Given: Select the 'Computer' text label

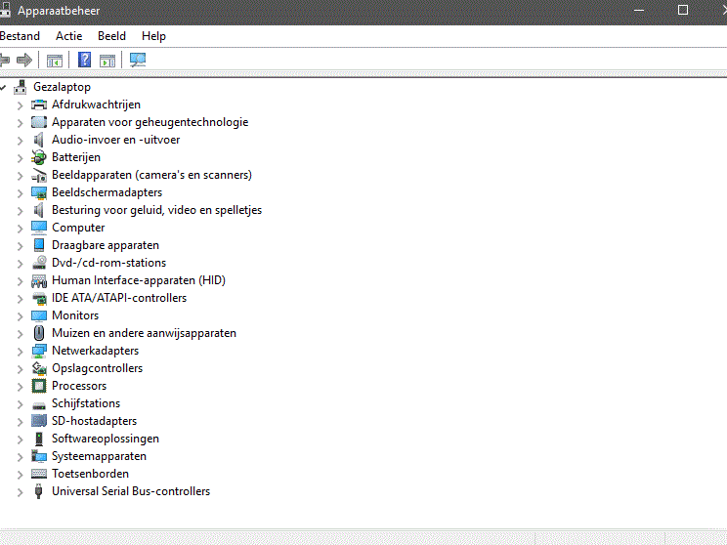Looking at the screenshot, I should pos(78,228).
